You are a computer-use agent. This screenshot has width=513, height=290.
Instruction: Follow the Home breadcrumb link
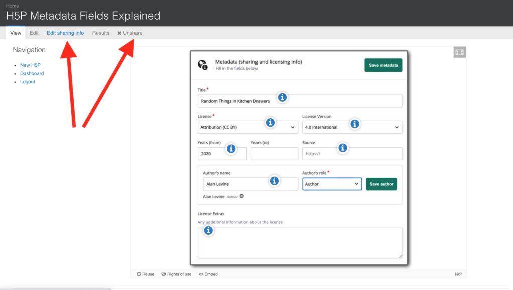pyautogui.click(x=13, y=6)
